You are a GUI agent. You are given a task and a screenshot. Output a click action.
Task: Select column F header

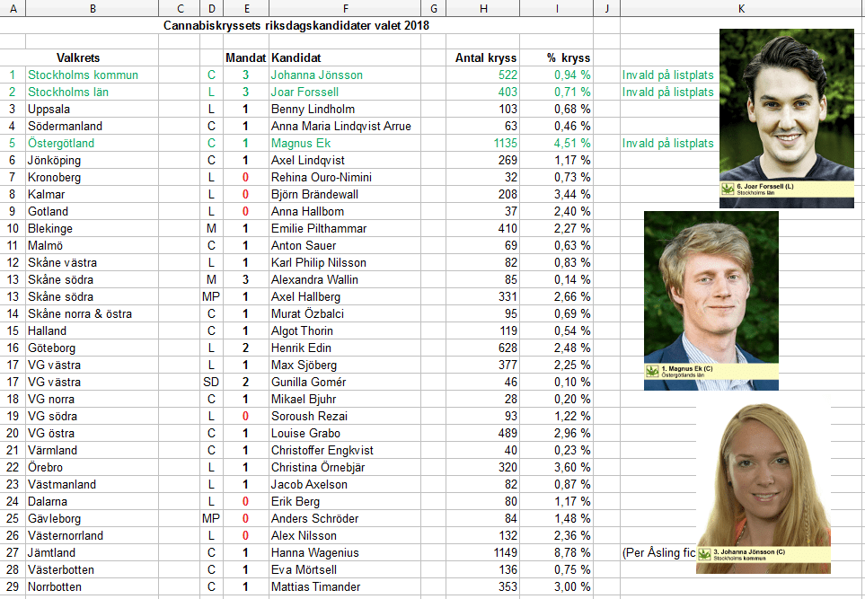(x=344, y=8)
